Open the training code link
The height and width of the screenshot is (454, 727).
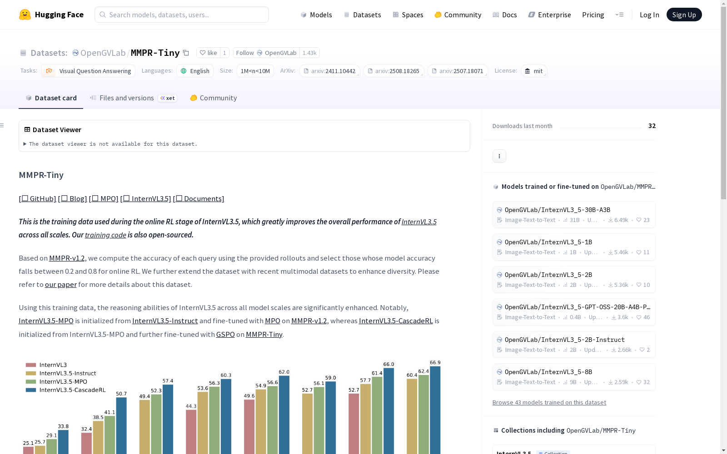point(105,235)
